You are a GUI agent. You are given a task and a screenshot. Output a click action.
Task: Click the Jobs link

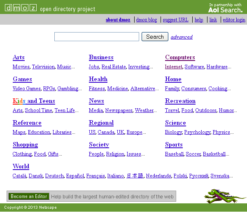pos(94,67)
